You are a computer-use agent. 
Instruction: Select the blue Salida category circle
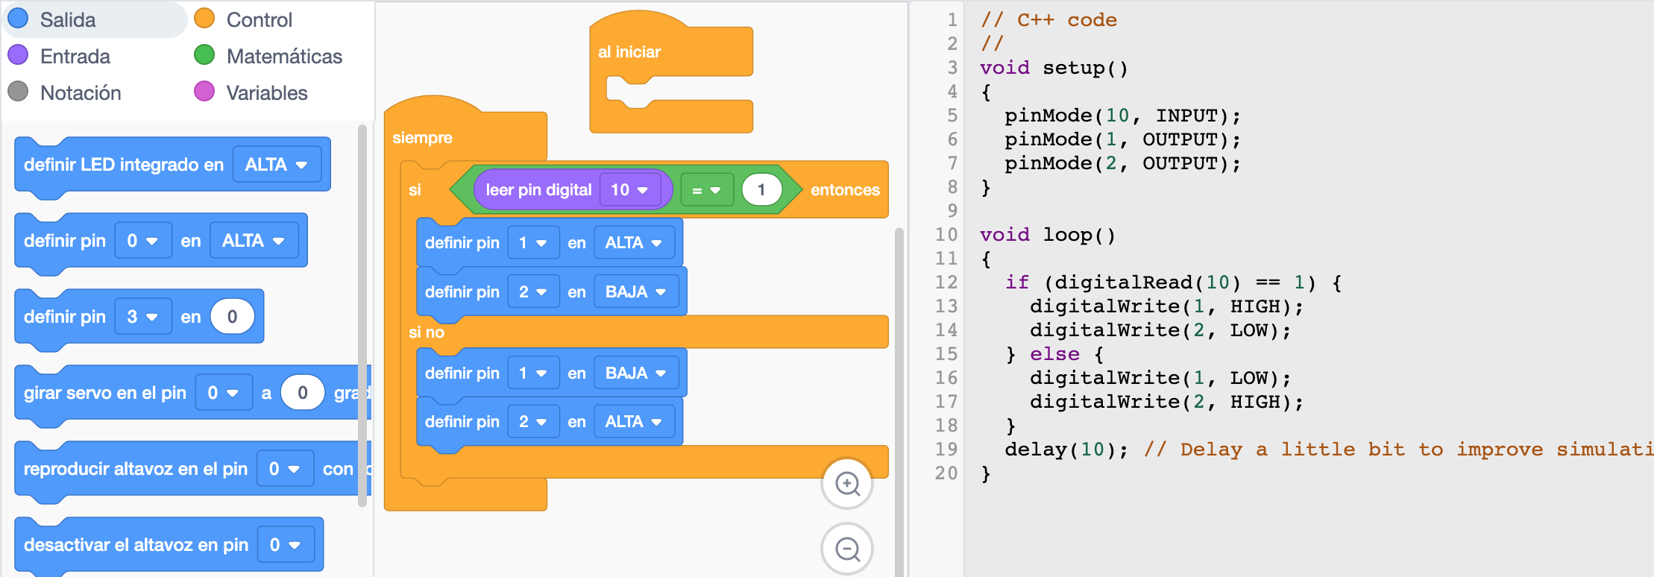coord(18,19)
